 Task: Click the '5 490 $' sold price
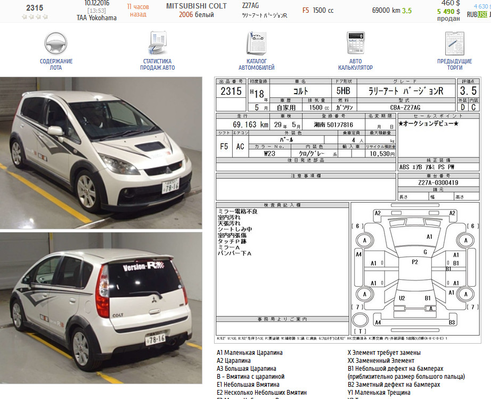(x=448, y=12)
